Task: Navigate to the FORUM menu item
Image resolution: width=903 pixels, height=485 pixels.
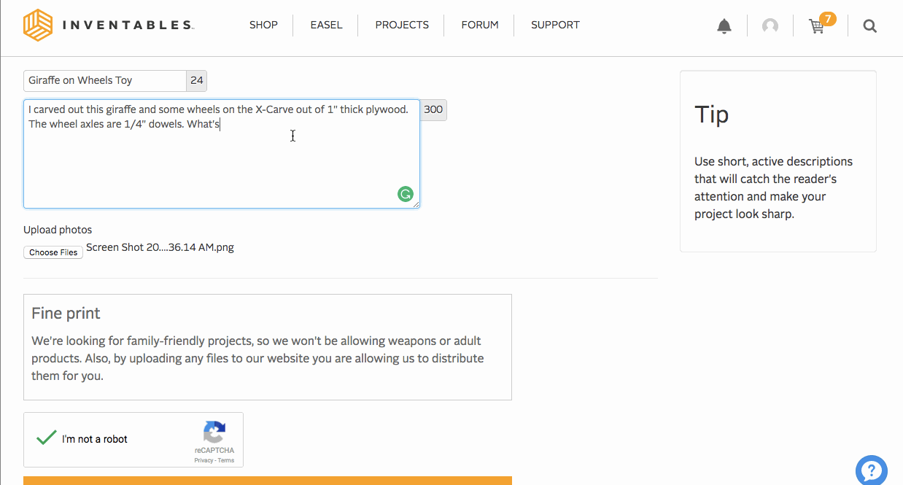Action: 480,25
